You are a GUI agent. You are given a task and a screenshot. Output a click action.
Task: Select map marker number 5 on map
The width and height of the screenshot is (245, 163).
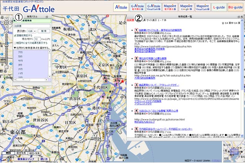pyautogui.click(x=106, y=81)
